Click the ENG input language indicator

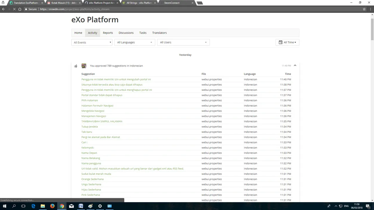pyautogui.click(x=346, y=206)
